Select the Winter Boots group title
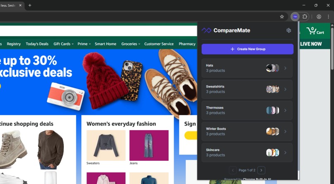The height and width of the screenshot is (184, 334). 216,128
